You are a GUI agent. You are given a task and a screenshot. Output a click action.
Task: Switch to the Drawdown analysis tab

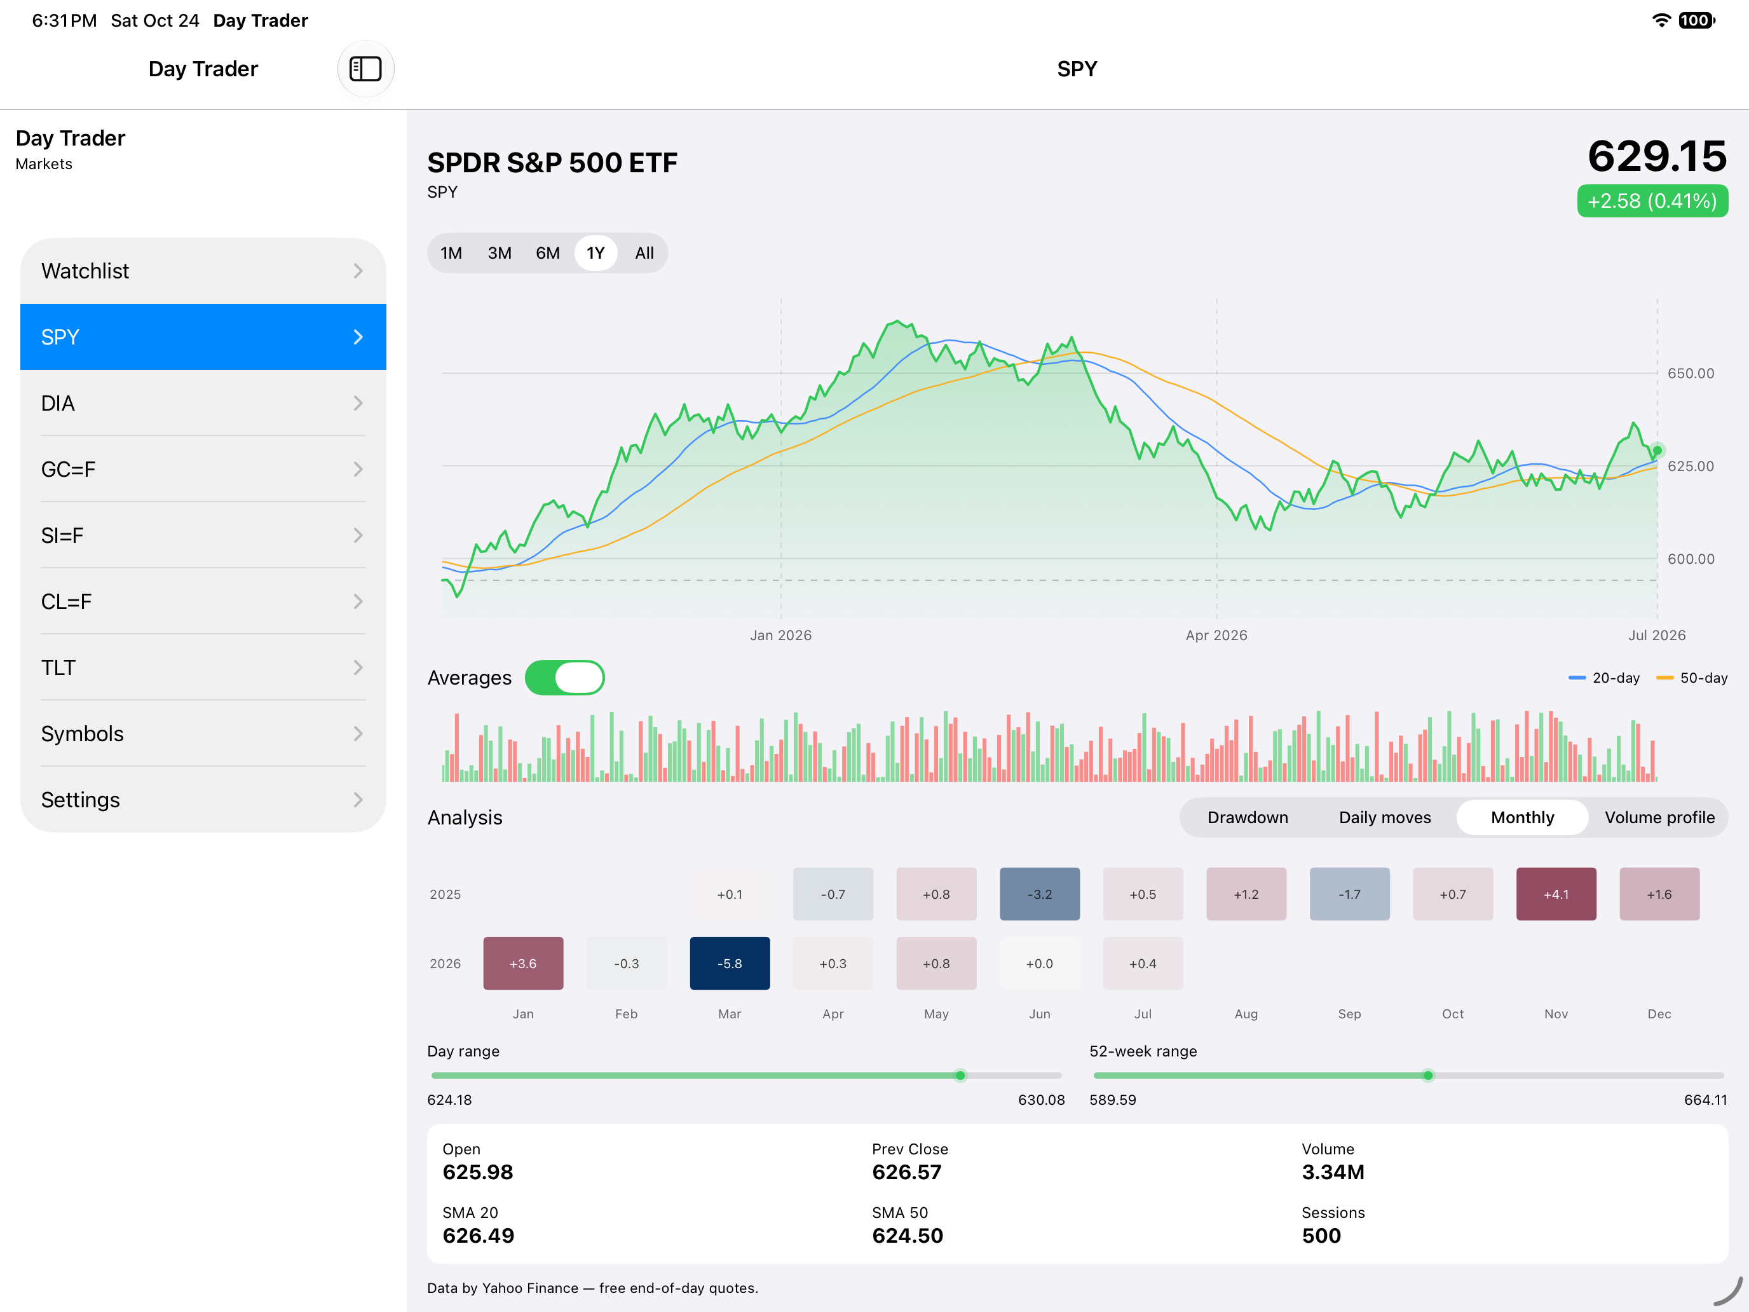1247,817
